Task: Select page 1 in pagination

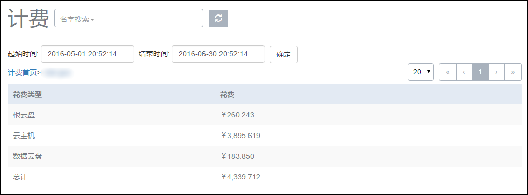Action: coord(480,72)
